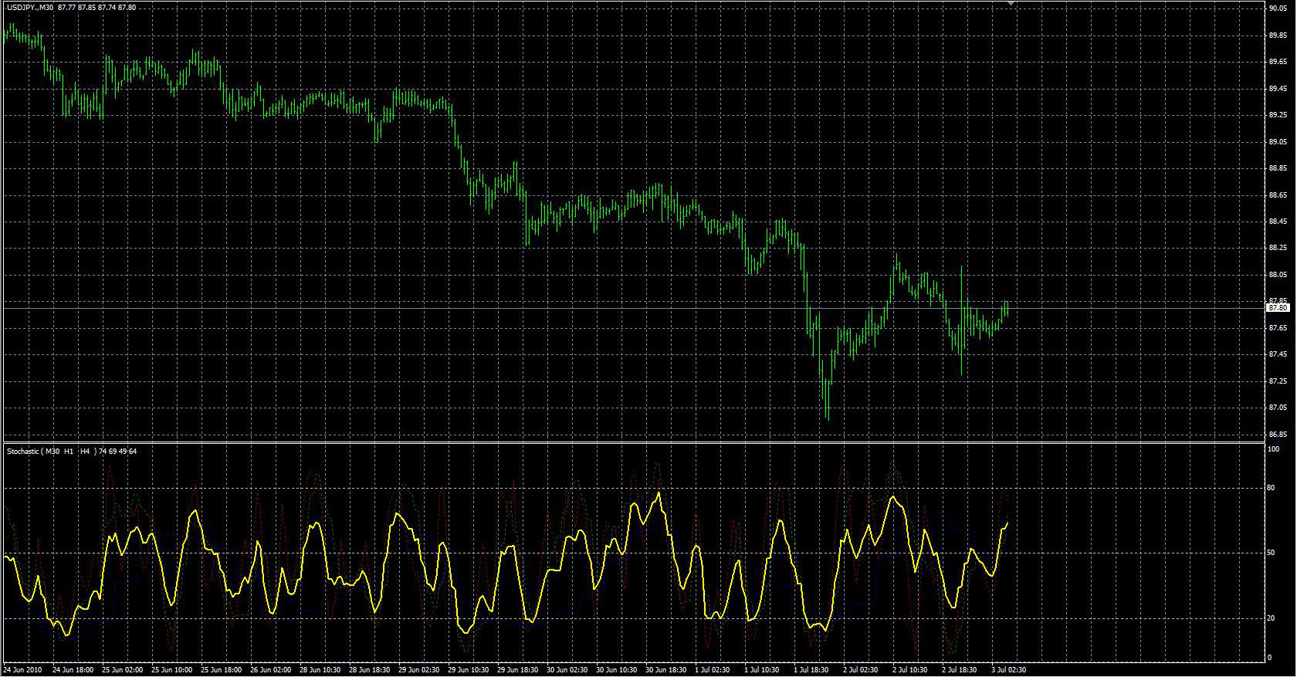Screen dimensions: 1297x677
Task: Click the 28 Jun 10:30 time label
Action: [x=320, y=670]
